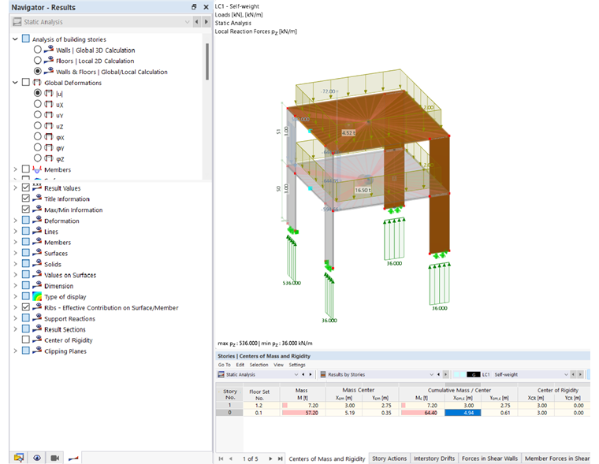
Task: Click the Type of display color icon
Action: coord(37,297)
